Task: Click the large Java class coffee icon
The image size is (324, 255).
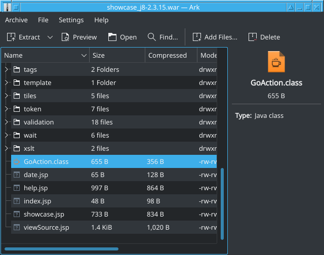Action: (276, 63)
